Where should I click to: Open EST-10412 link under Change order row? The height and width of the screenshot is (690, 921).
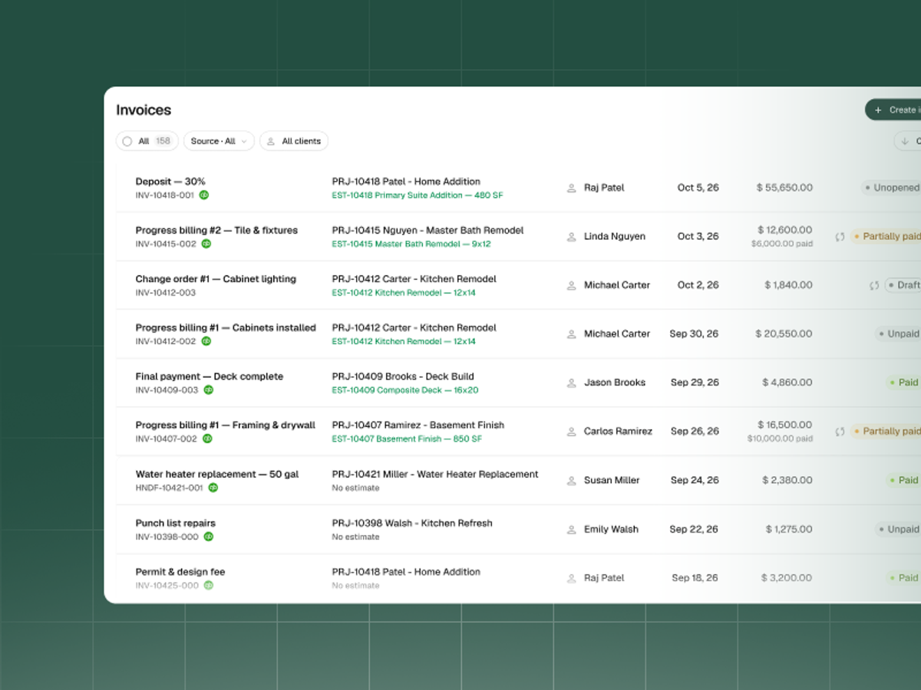[404, 293]
